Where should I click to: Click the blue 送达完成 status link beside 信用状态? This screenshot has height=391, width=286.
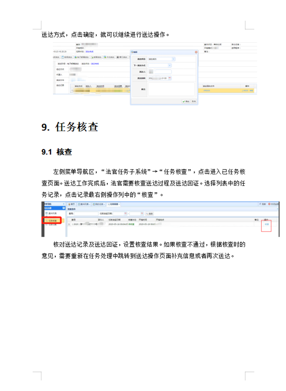(89, 51)
